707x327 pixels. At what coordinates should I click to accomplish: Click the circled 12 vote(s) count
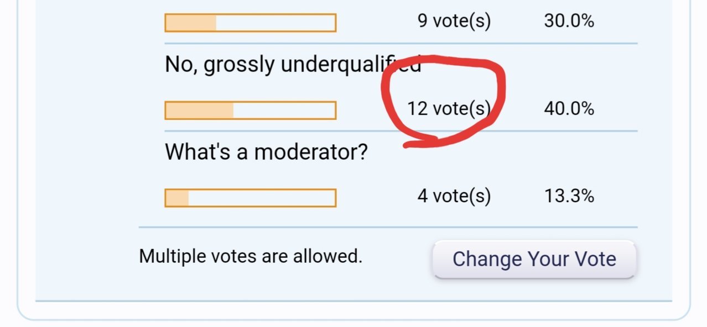pos(449,109)
